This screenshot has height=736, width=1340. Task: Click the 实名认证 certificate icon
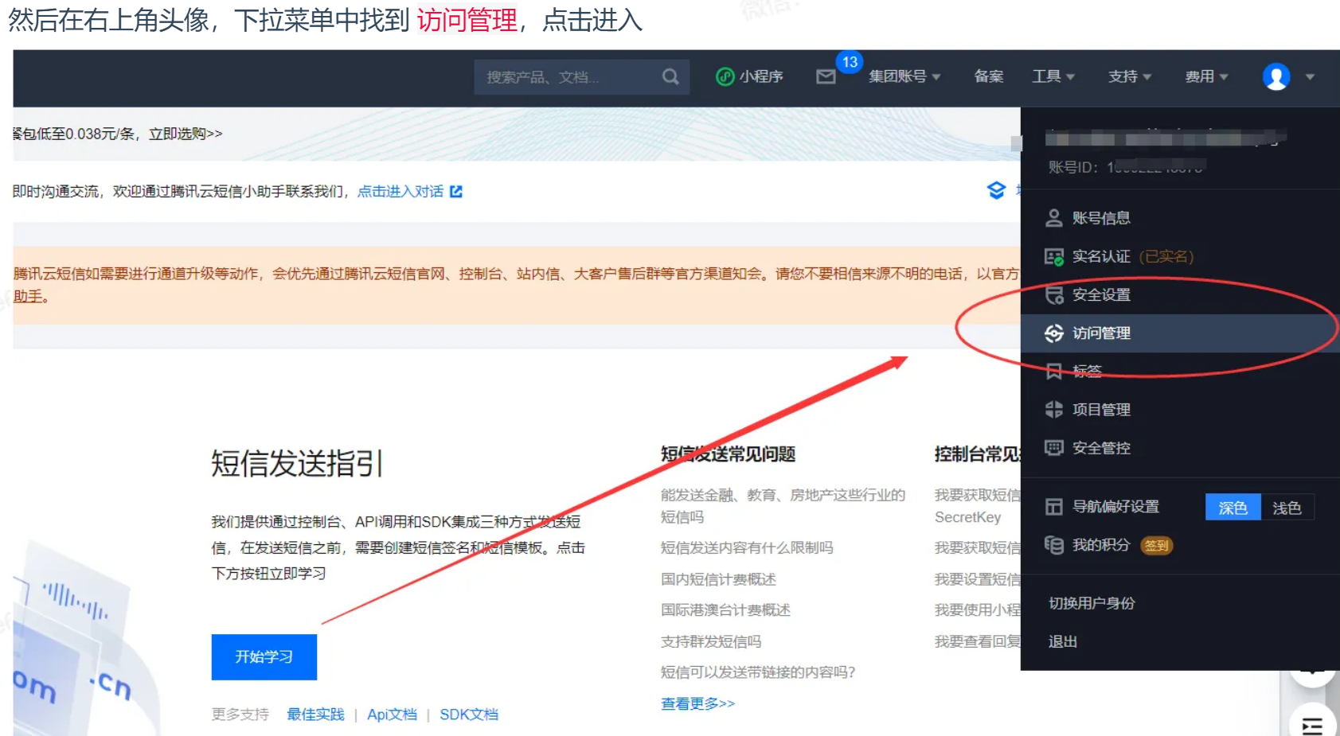click(x=1054, y=256)
